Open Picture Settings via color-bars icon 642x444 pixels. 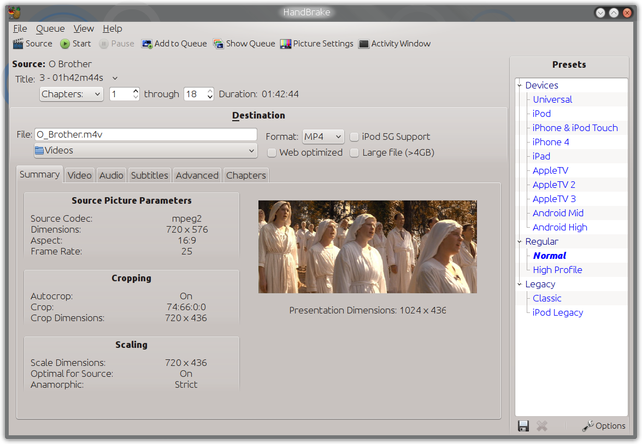pos(285,44)
